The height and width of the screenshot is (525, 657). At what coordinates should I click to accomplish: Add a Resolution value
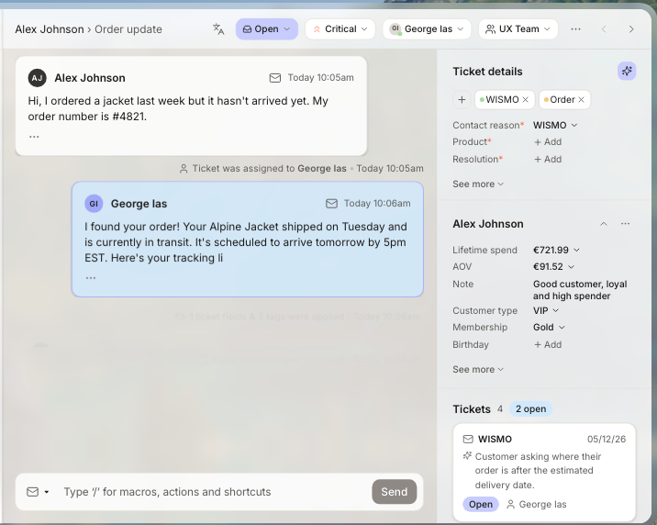pos(548,159)
